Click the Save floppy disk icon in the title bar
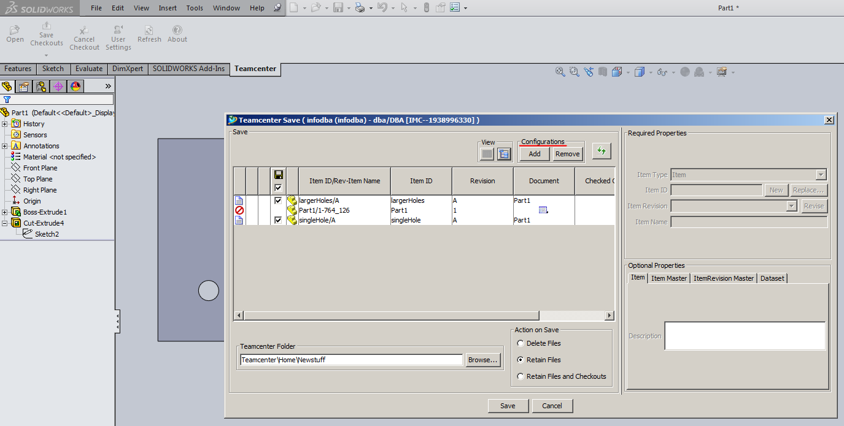Viewport: 844px width, 426px height. pos(338,7)
